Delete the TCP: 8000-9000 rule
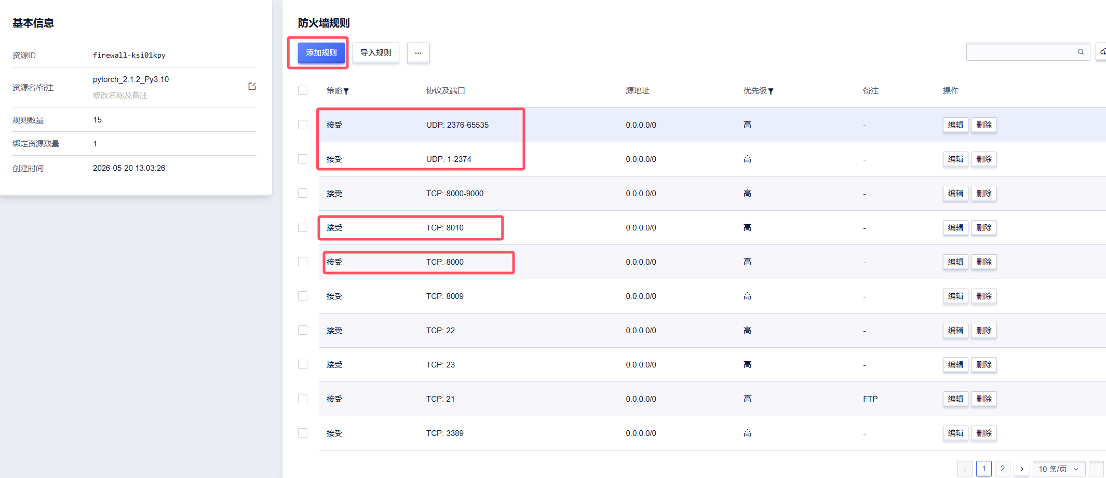This screenshot has height=478, width=1106. (x=984, y=194)
